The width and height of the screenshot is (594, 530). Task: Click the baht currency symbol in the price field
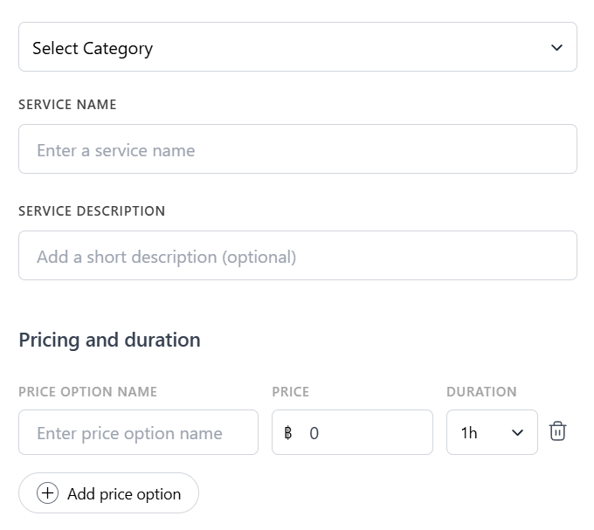(288, 433)
